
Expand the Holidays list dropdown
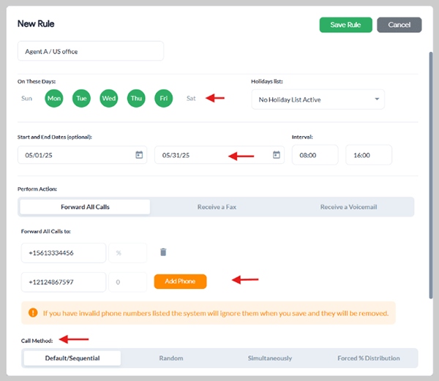[x=317, y=99]
